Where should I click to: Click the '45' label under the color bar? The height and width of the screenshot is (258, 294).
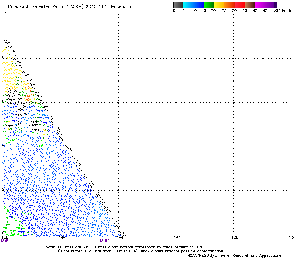tap(265, 11)
